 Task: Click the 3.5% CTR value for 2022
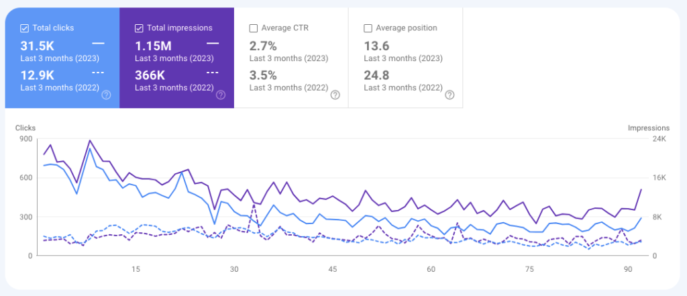pyautogui.click(x=263, y=74)
